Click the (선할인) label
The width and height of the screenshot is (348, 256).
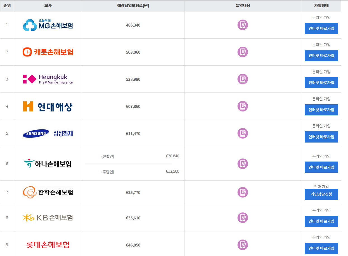point(108,157)
